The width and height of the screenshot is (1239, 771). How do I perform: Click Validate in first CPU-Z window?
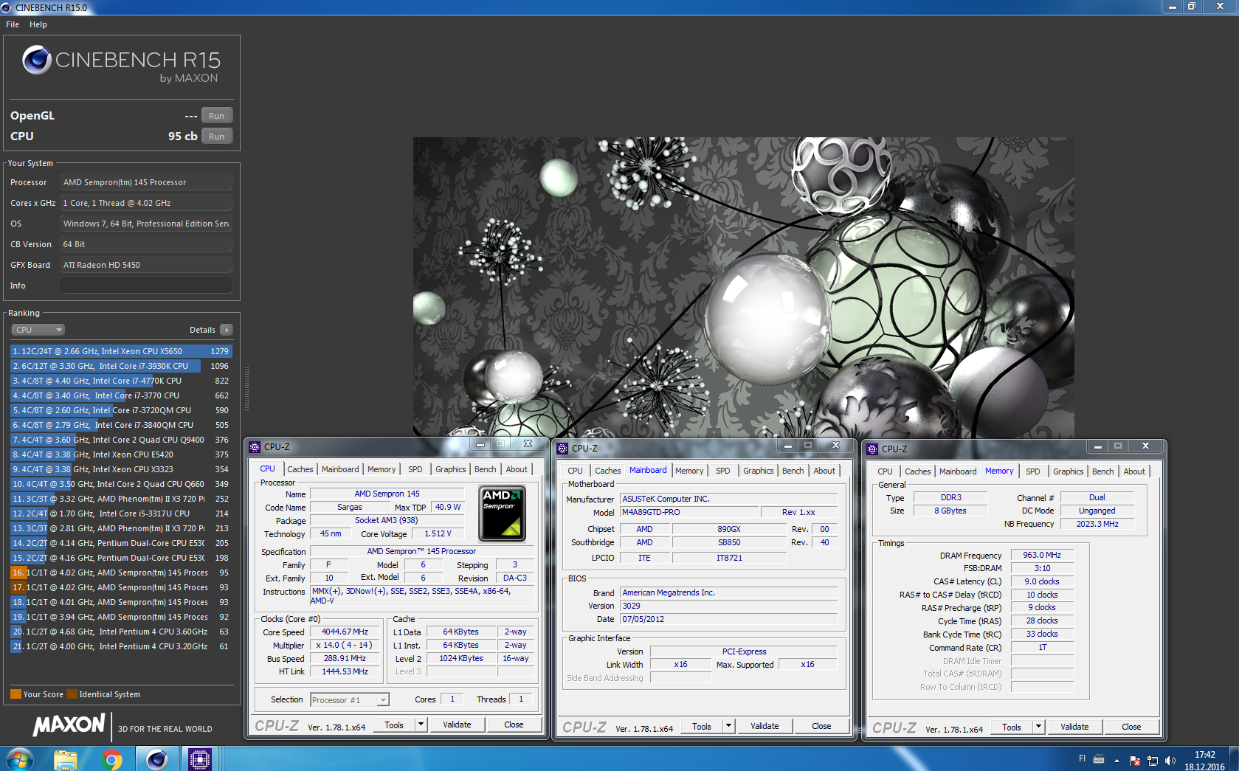(x=457, y=725)
